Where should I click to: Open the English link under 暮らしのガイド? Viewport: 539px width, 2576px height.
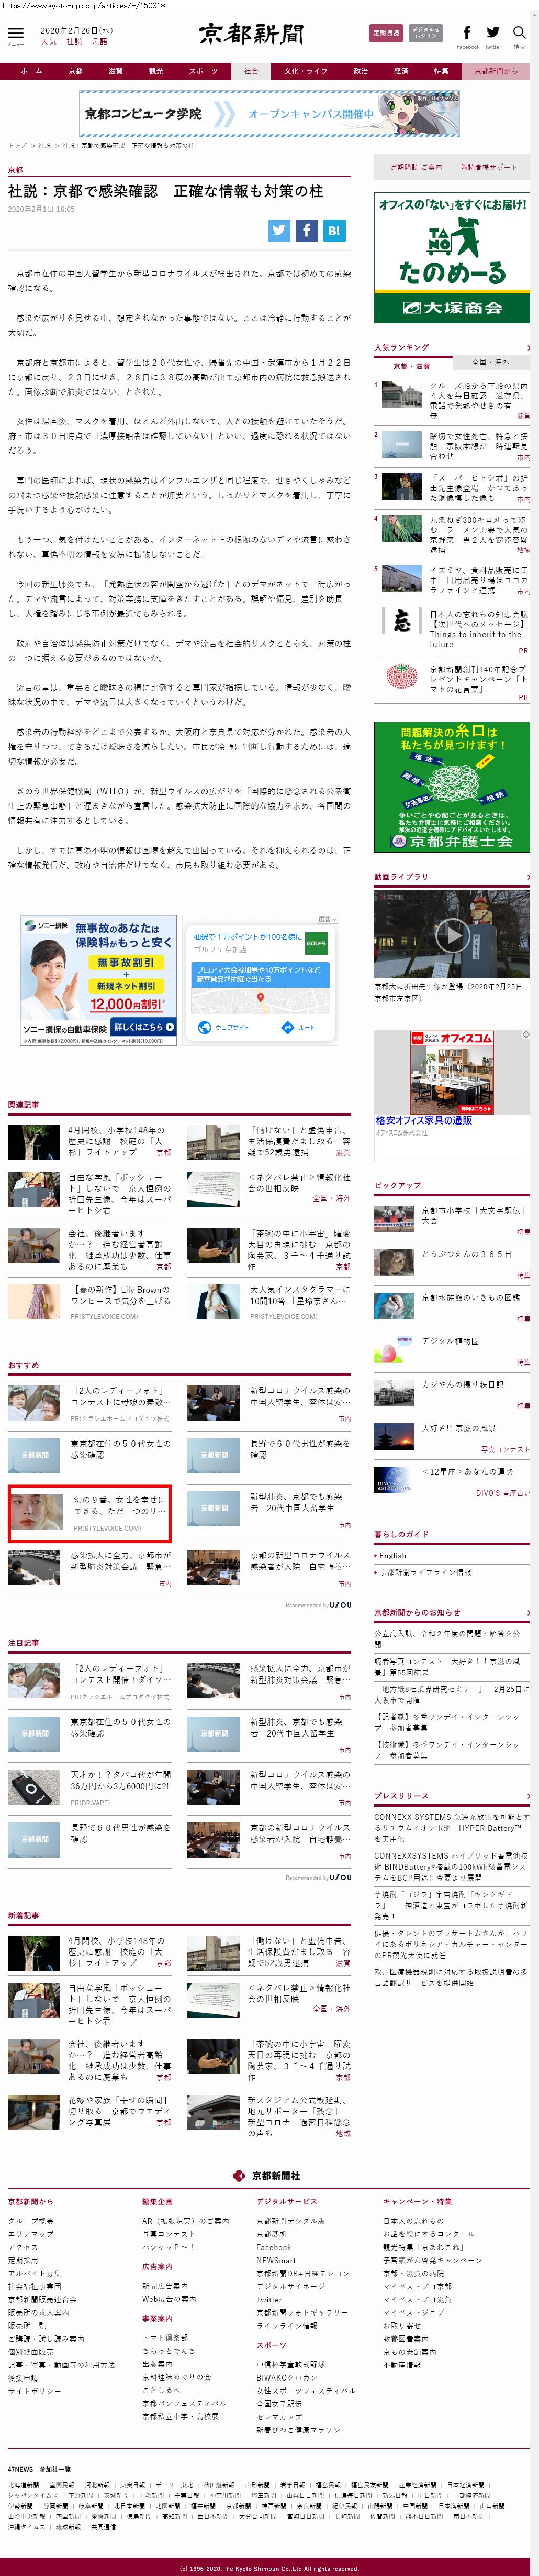pyautogui.click(x=394, y=1556)
